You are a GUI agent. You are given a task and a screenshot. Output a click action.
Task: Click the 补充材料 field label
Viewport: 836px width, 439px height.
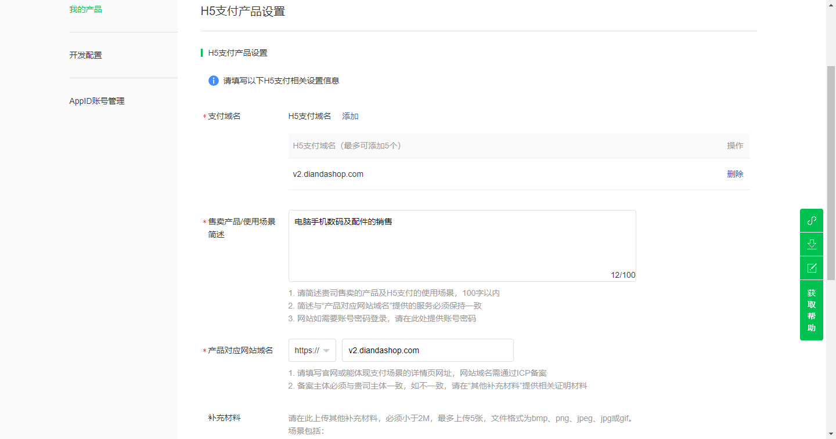(224, 418)
